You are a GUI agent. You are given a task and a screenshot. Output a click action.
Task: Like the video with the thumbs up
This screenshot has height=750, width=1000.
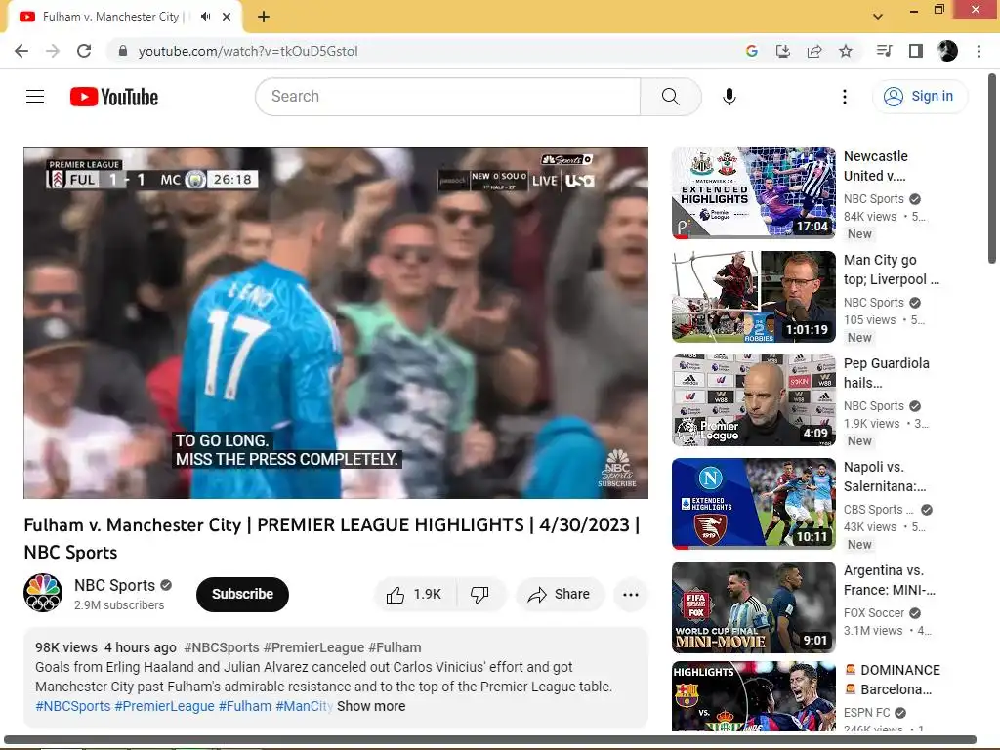pos(414,595)
